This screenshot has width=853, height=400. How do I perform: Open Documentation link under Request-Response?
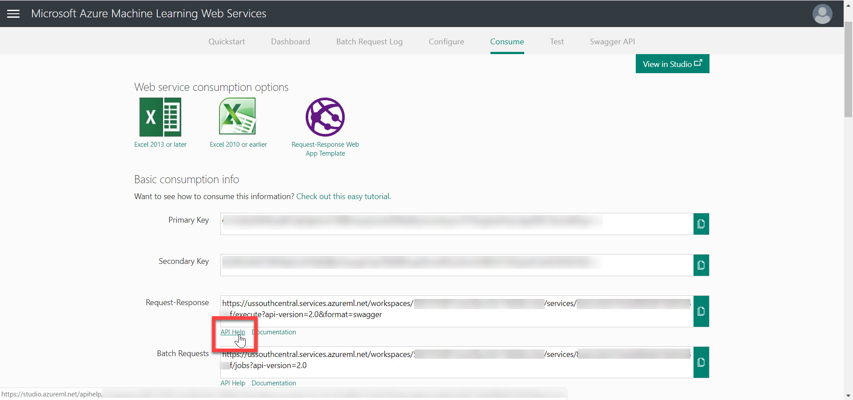[274, 332]
